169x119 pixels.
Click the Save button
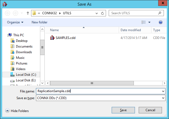pos(123,110)
